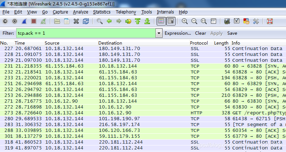Open the Analyze menu
The image size is (286, 152).
(80, 12)
